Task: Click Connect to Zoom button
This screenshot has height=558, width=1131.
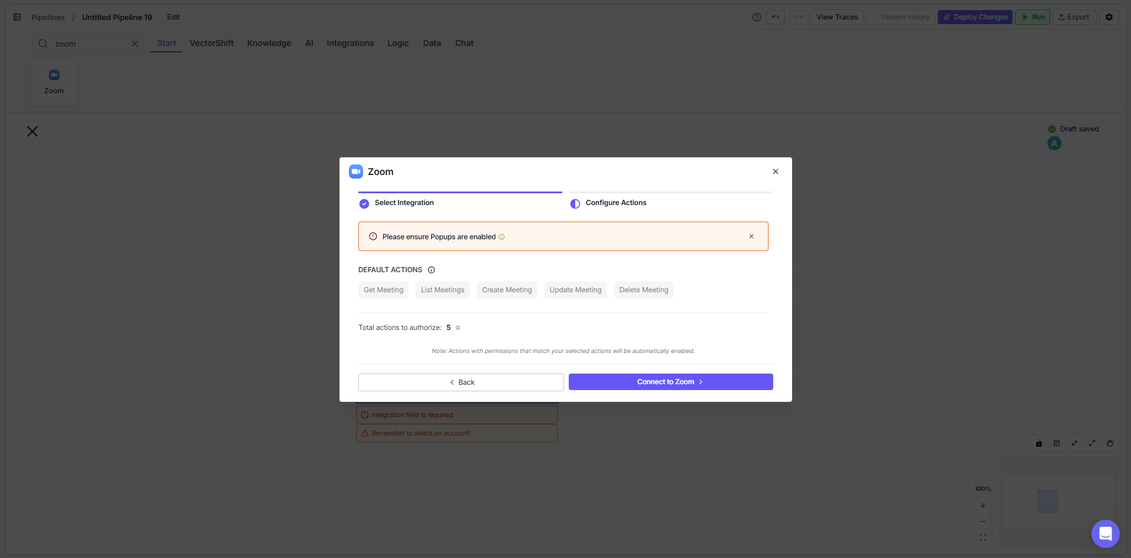Action: [x=671, y=382]
